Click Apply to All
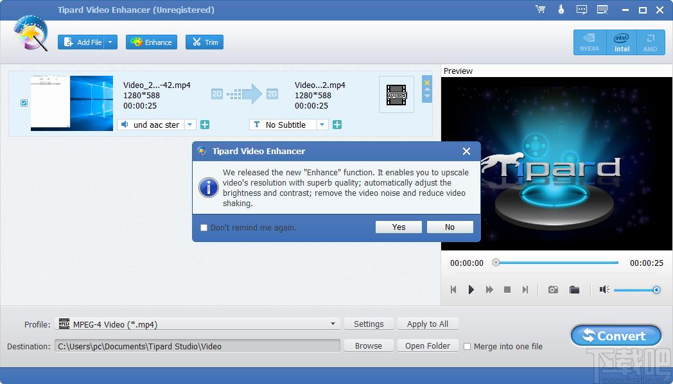 pyautogui.click(x=428, y=324)
